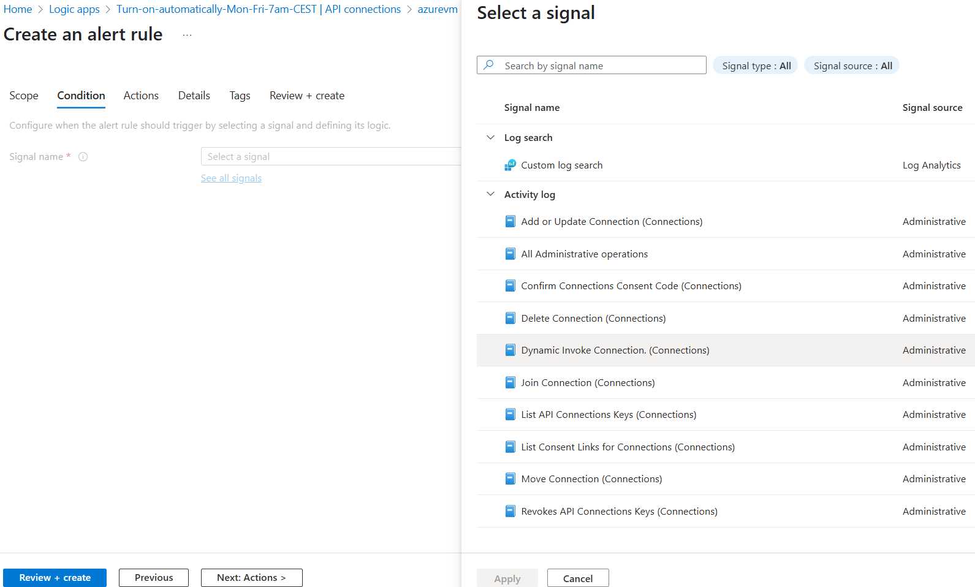Click the All Administrative operations icon
This screenshot has height=587, width=975.
point(510,254)
